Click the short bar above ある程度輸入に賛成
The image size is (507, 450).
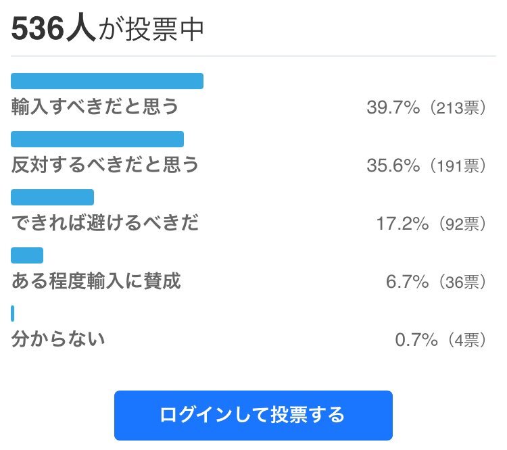[27, 255]
